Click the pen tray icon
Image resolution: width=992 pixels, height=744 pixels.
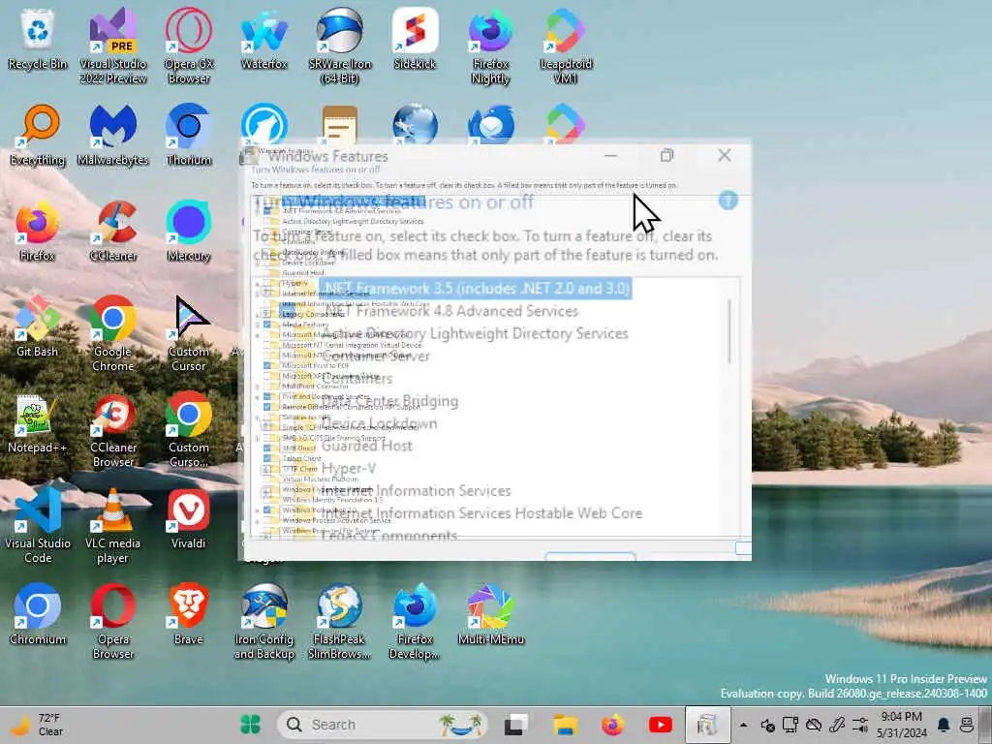tap(837, 725)
